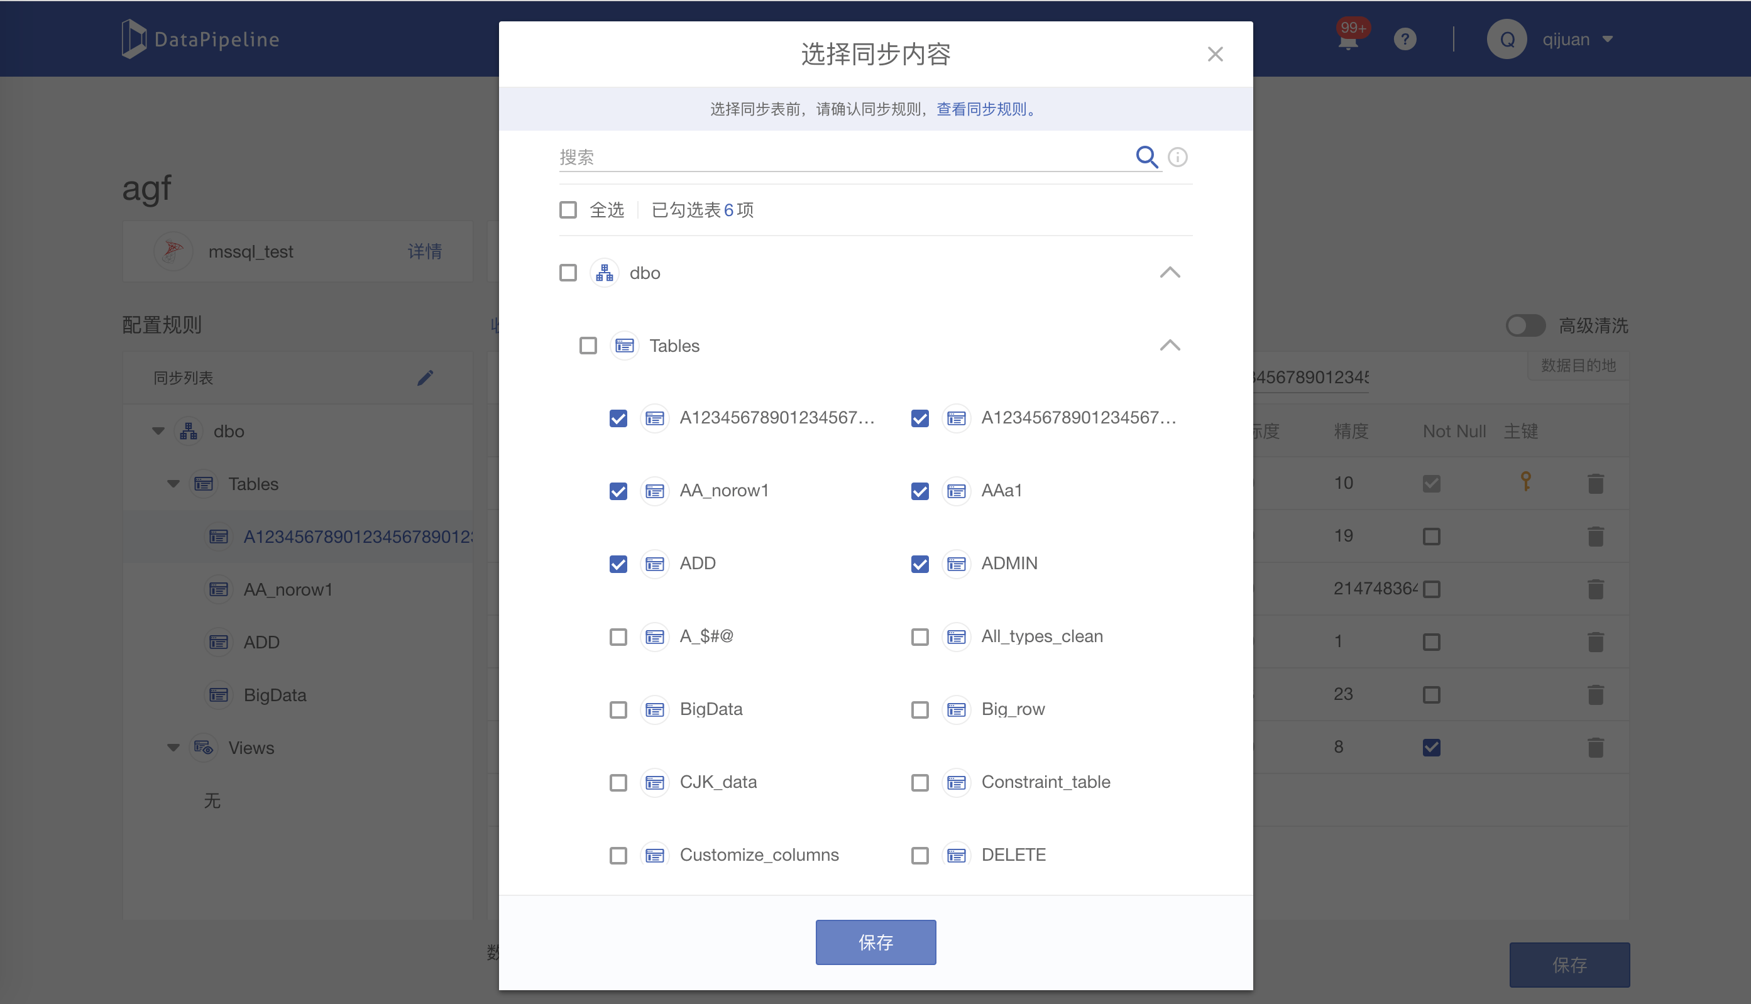Click the dbo schema icon in dialog
Viewport: 1751px width, 1004px height.
[605, 273]
